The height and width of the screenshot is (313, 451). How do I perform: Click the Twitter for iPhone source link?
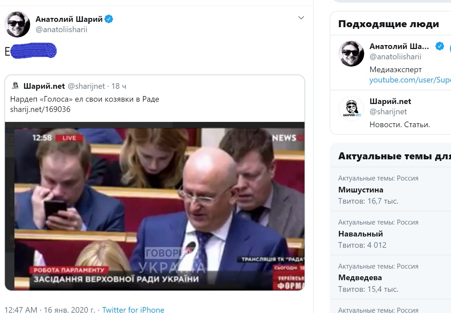(x=133, y=310)
